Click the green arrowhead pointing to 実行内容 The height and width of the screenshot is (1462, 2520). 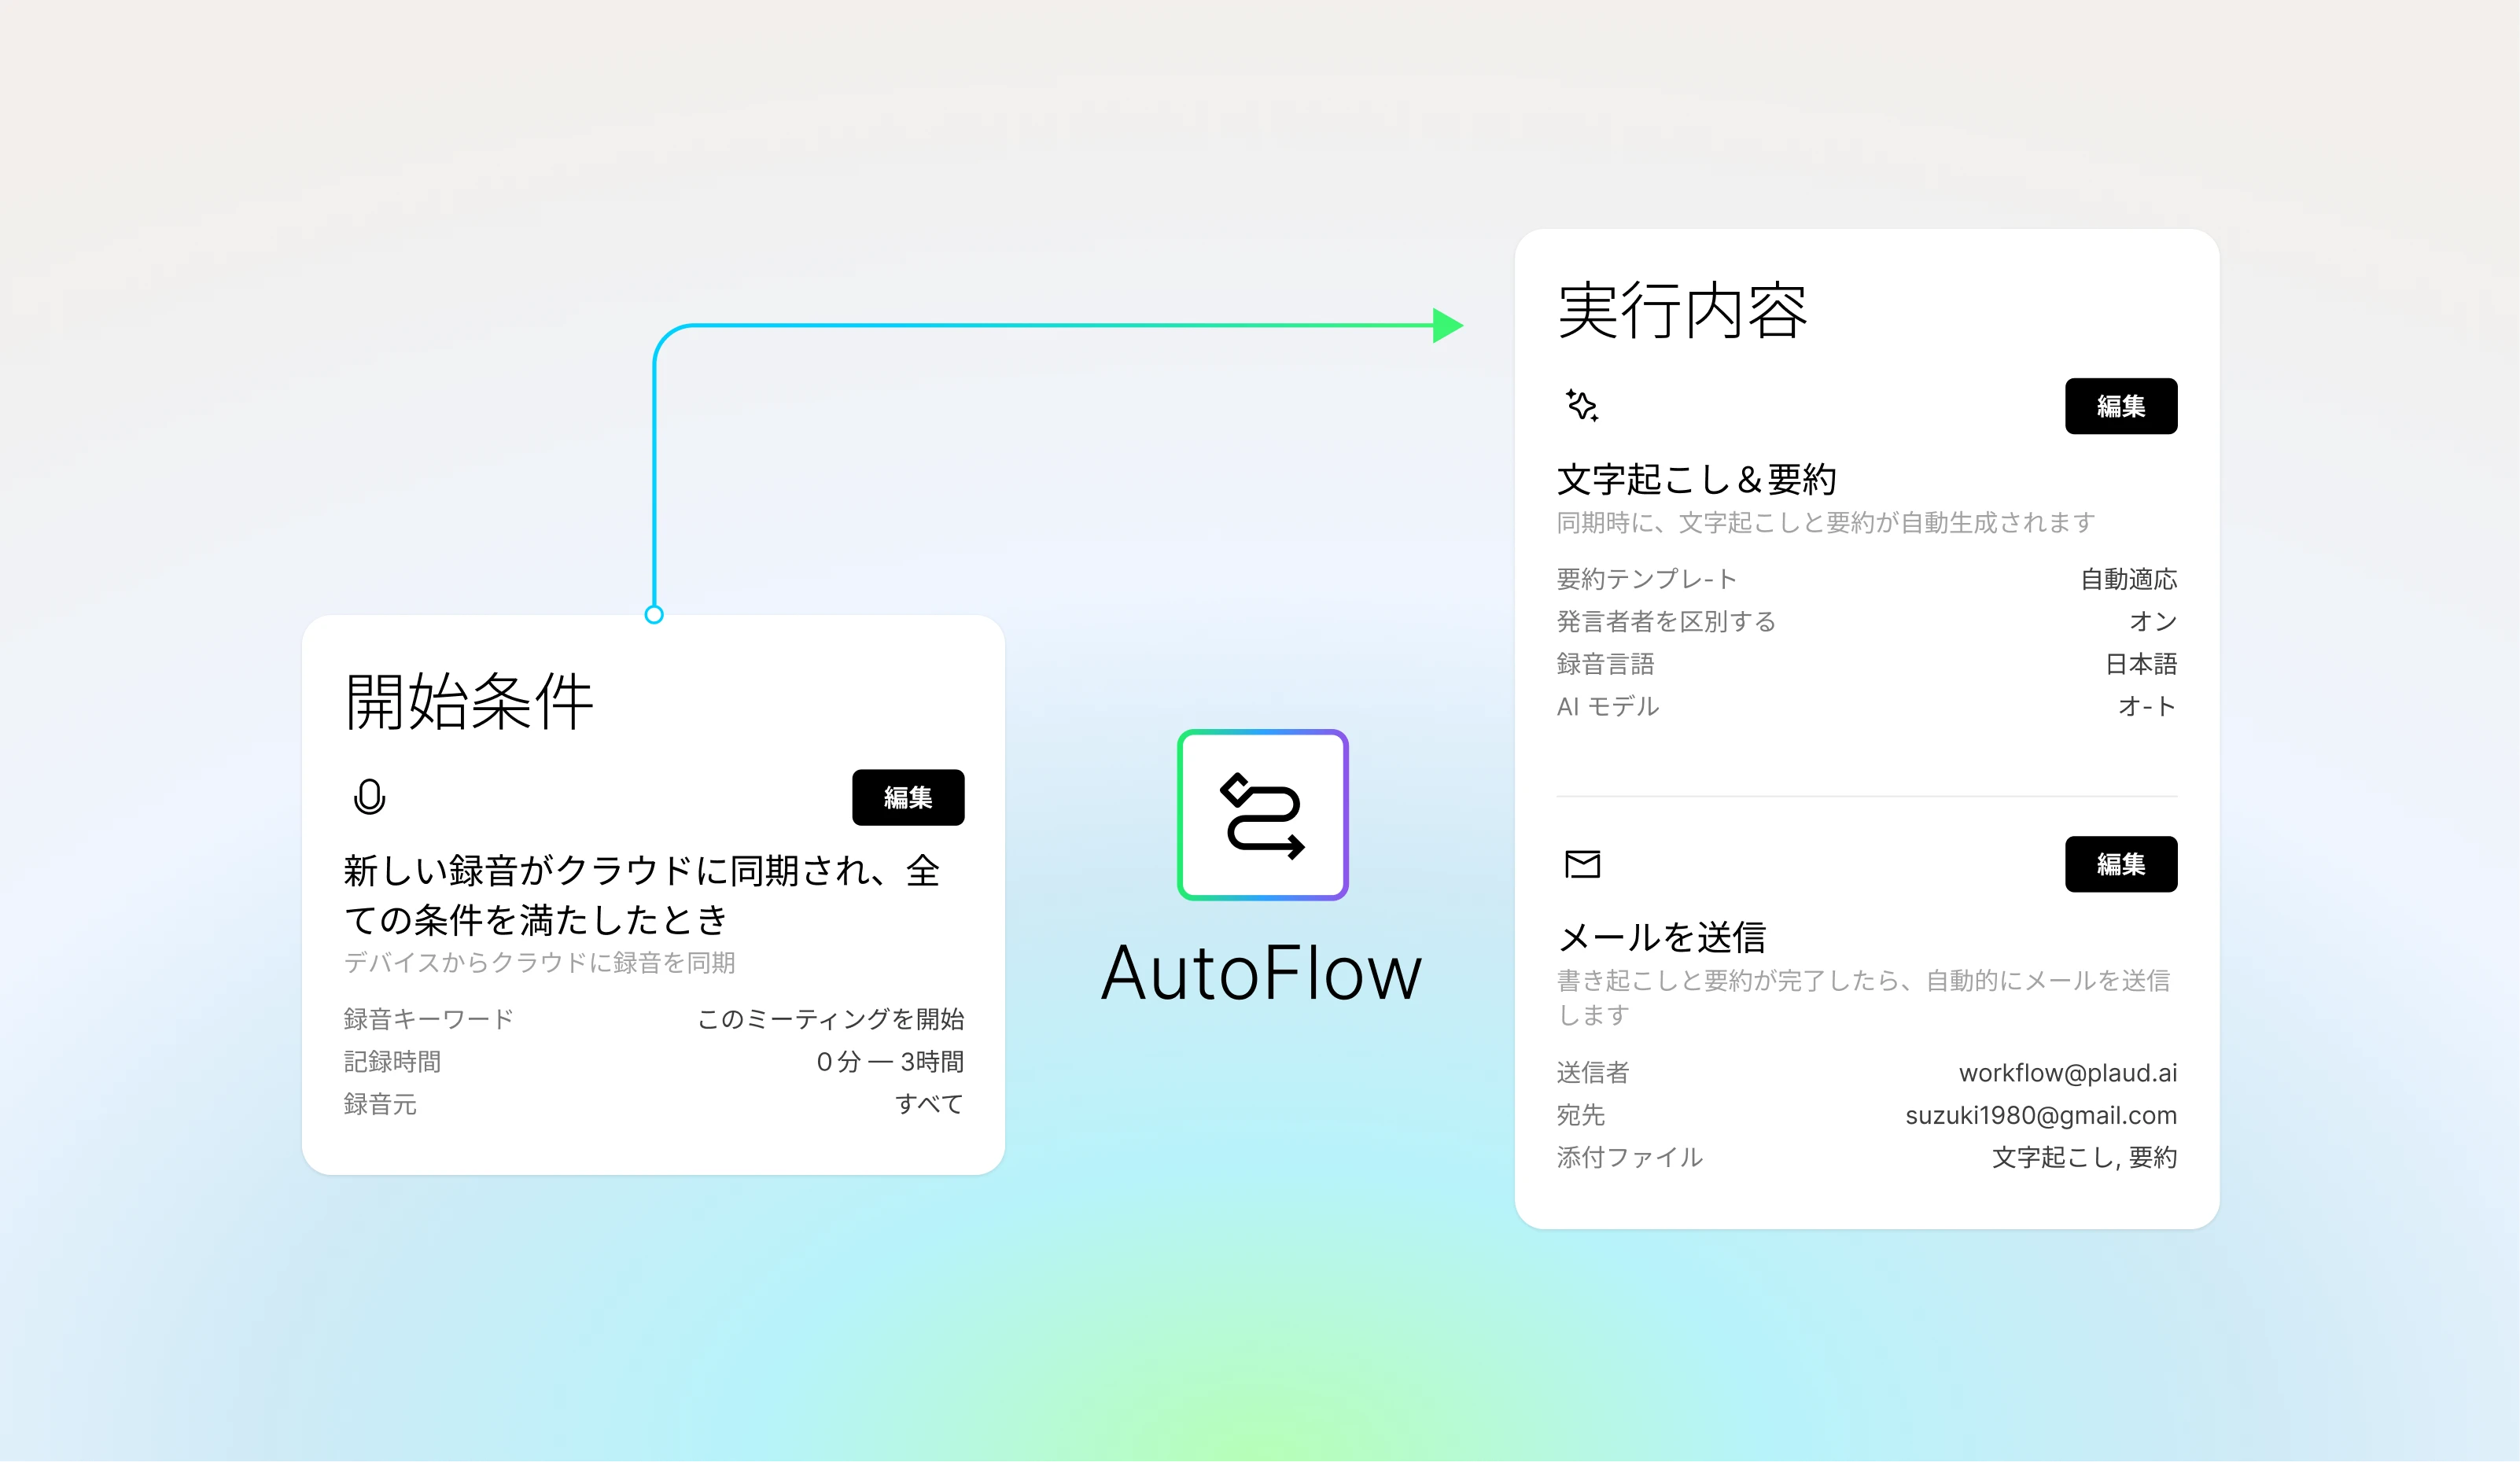pos(1446,325)
